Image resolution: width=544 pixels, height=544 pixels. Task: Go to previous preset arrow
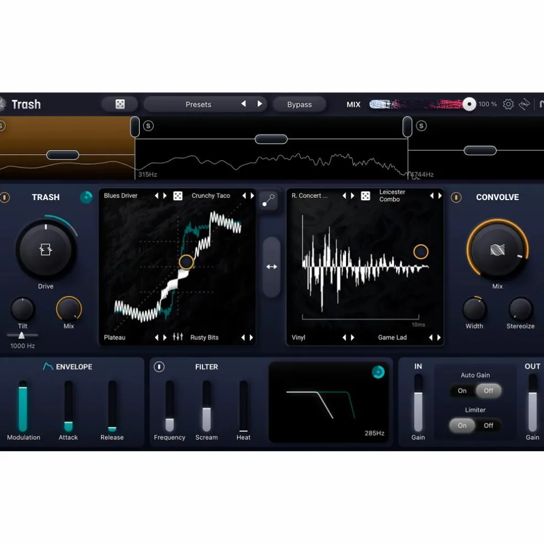click(x=244, y=104)
